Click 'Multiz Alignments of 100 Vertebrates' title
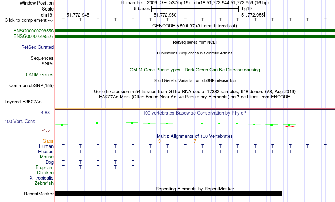 (x=195, y=136)
